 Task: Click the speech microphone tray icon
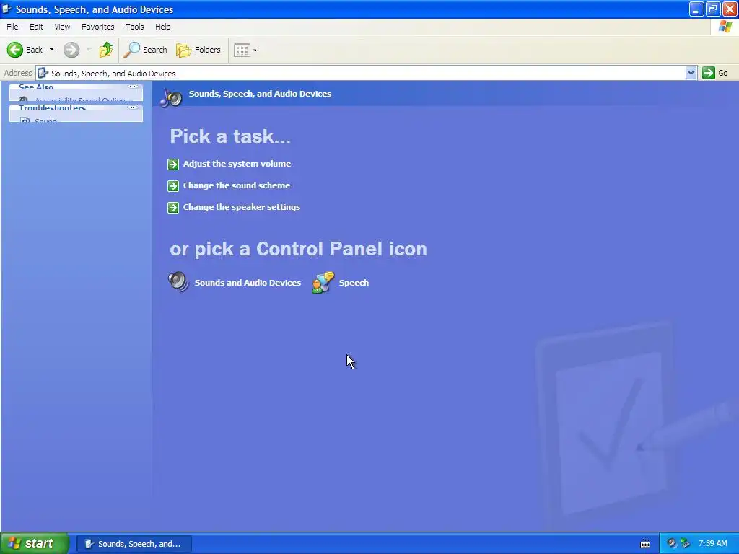(x=672, y=543)
